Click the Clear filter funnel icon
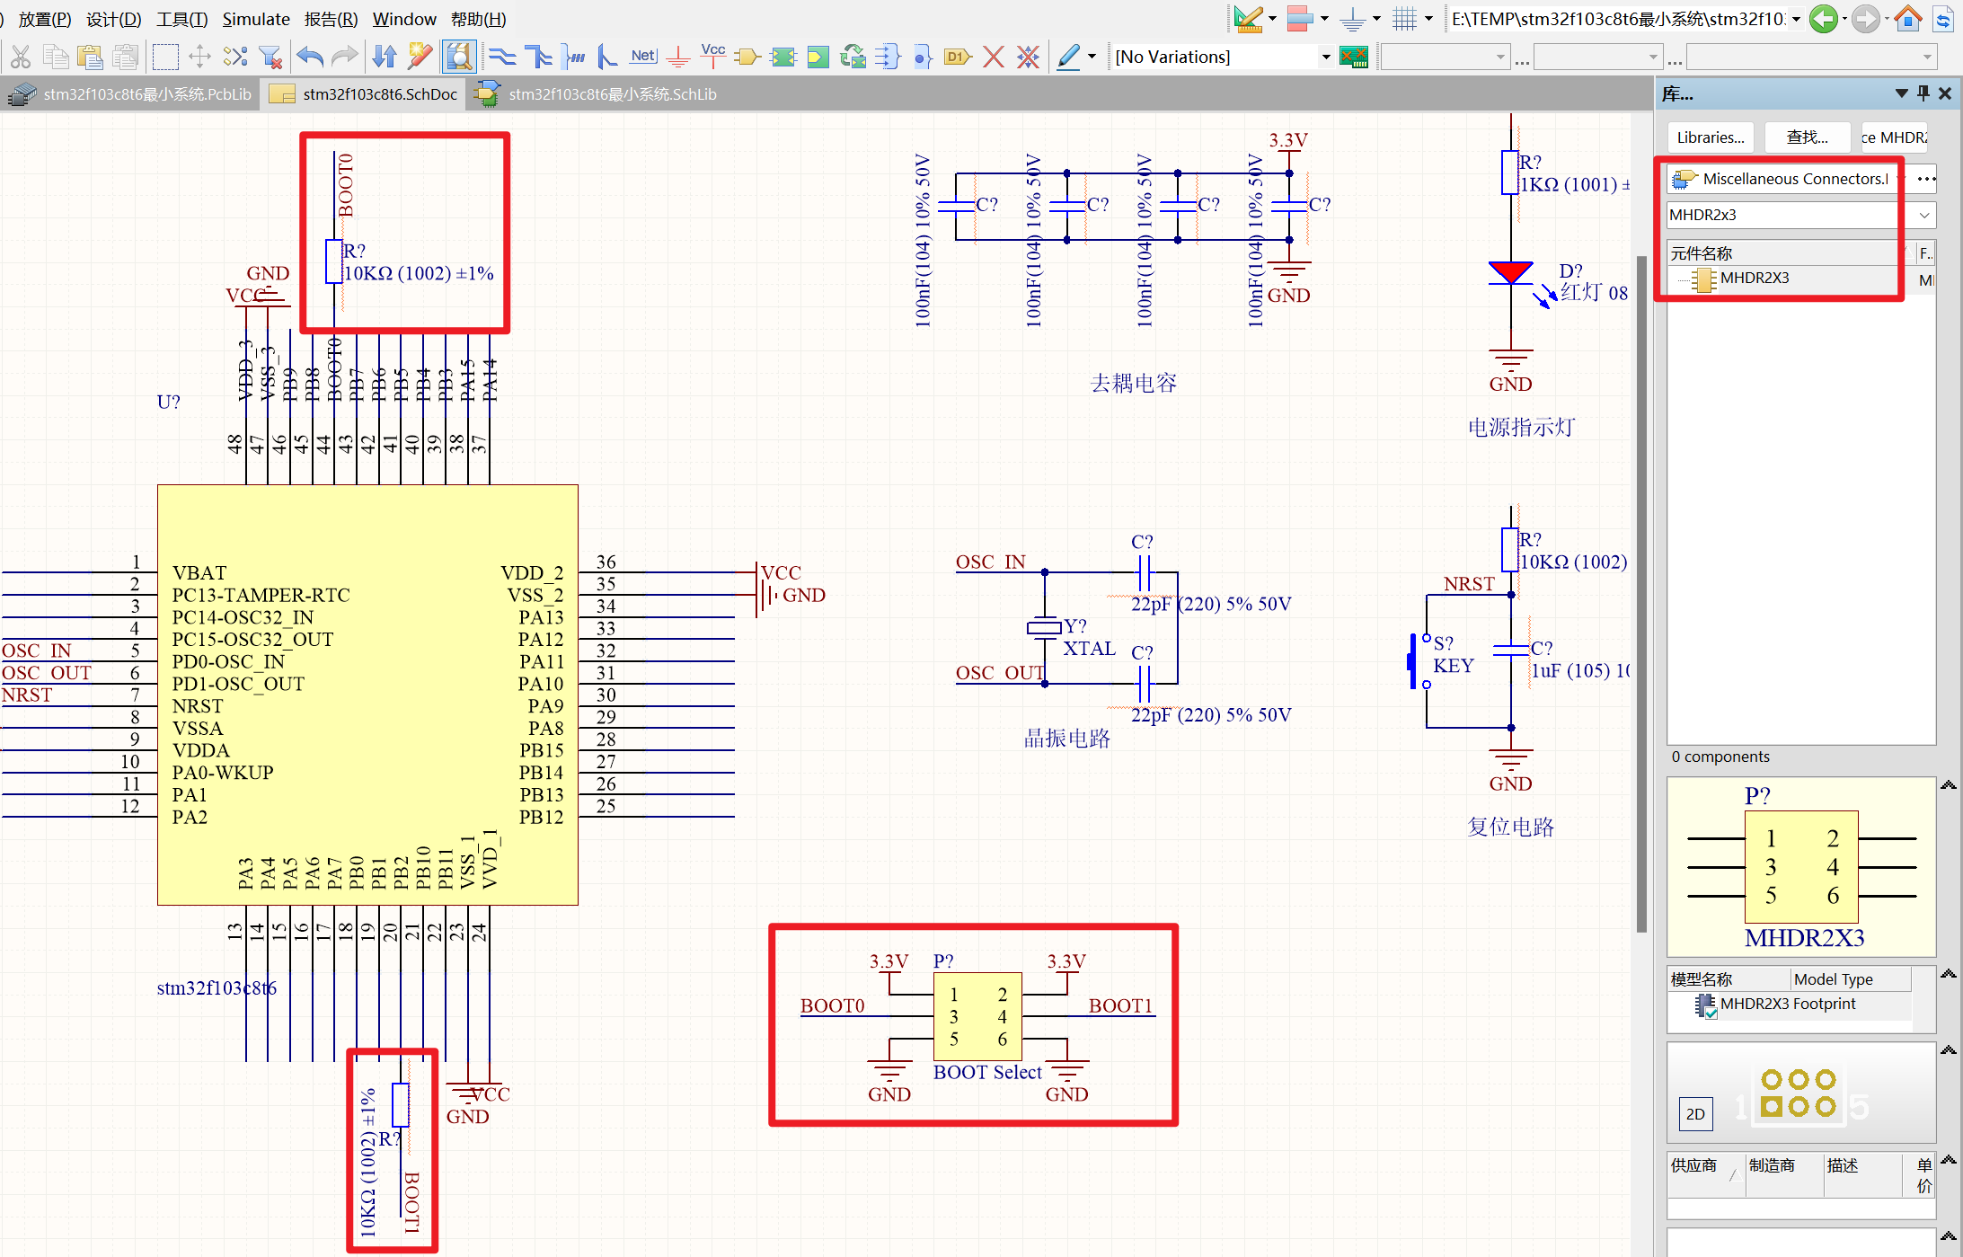1963x1257 pixels. pyautogui.click(x=270, y=58)
